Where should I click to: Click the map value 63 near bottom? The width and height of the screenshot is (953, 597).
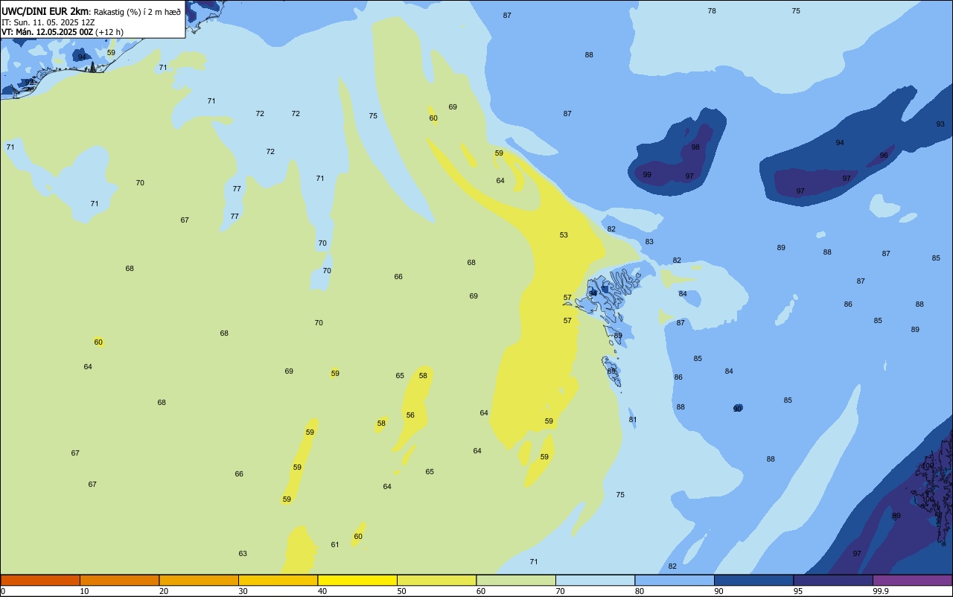[243, 554]
